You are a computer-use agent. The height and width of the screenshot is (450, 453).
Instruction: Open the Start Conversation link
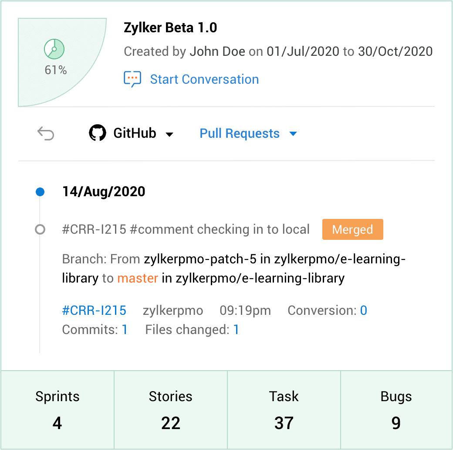204,79
